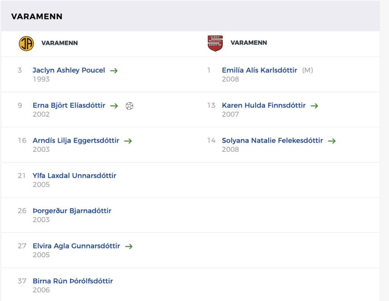The image size is (389, 301).
Task: Click the ÍA yellow club crest logo
Action: pyautogui.click(x=26, y=43)
